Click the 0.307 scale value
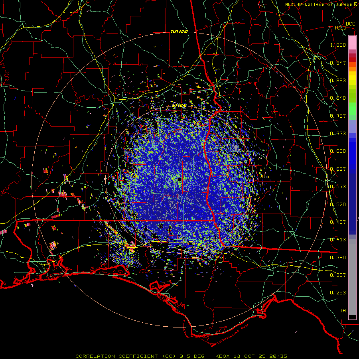 338,275
